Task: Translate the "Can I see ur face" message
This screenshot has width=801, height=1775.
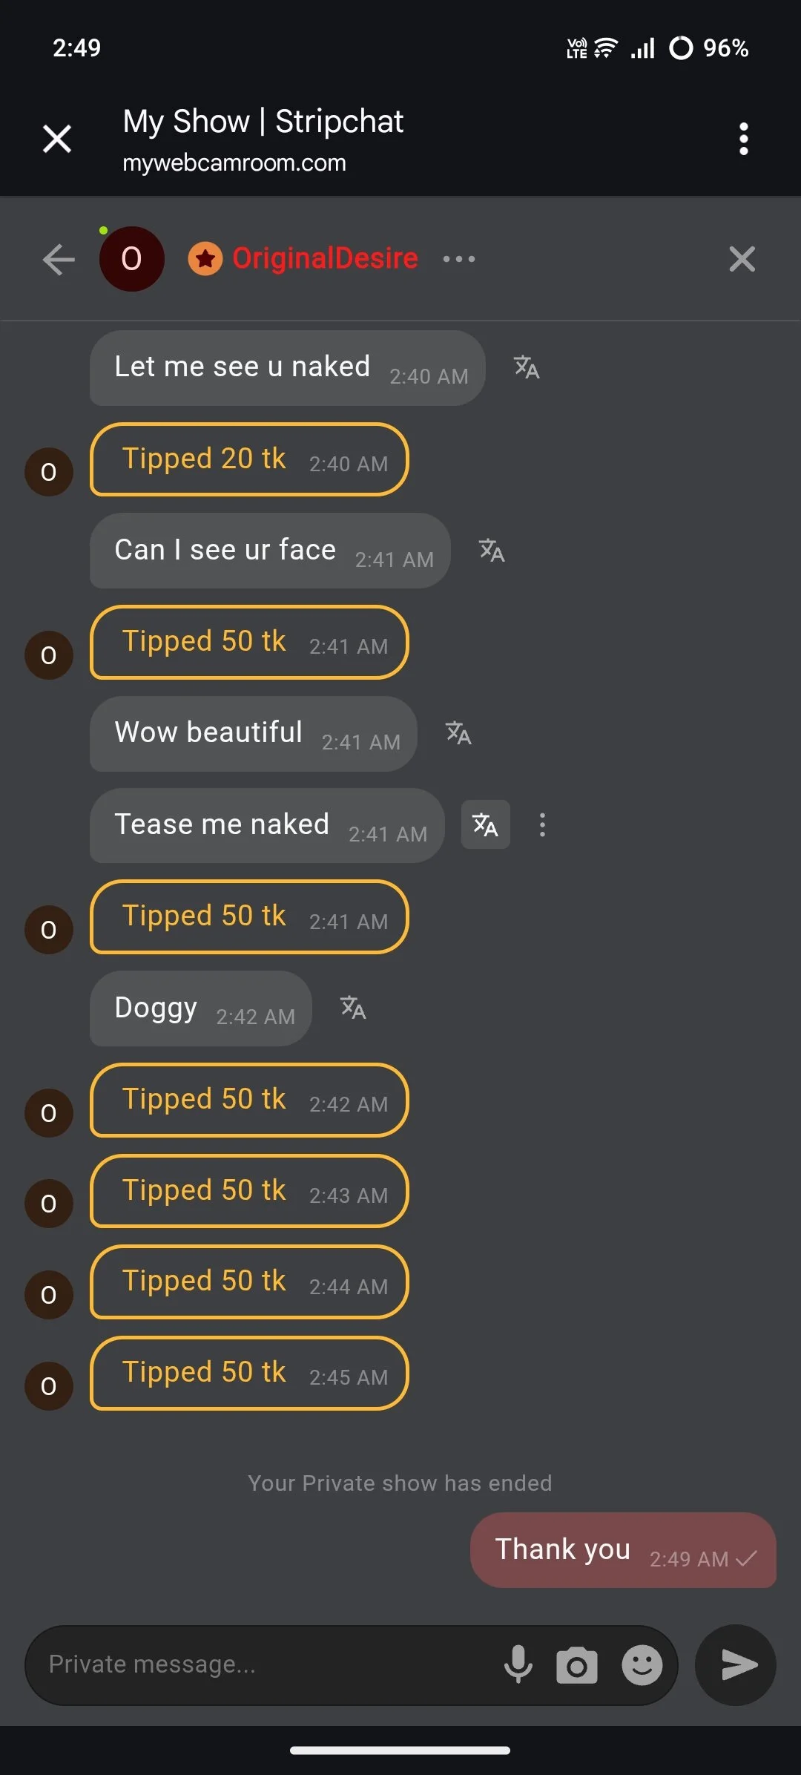Action: coord(492,551)
